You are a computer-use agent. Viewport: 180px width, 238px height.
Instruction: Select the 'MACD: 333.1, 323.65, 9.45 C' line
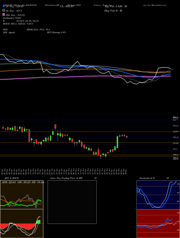(x=18, y=24)
